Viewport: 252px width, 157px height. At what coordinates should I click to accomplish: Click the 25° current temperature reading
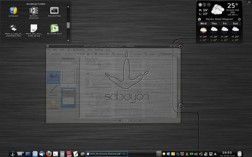pos(232,6)
